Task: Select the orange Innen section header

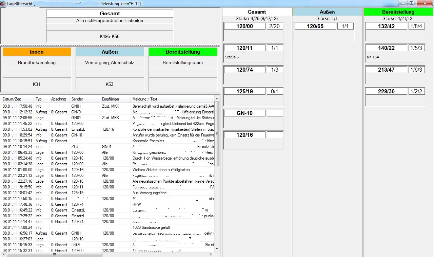Action: coord(37,52)
